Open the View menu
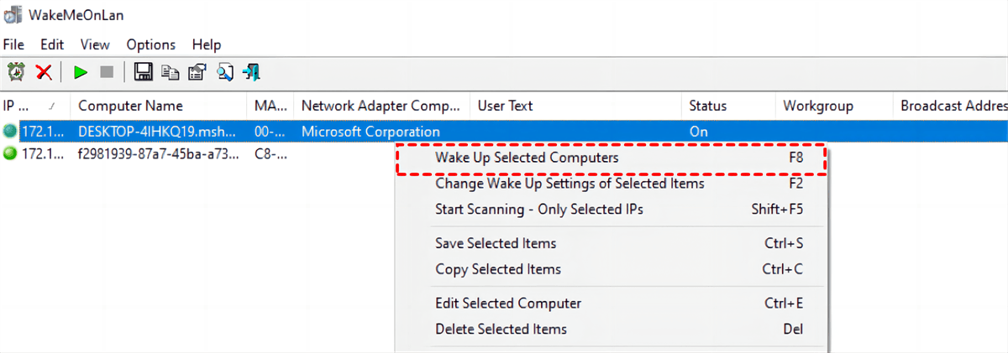This screenshot has height=353, width=1008. [x=95, y=44]
